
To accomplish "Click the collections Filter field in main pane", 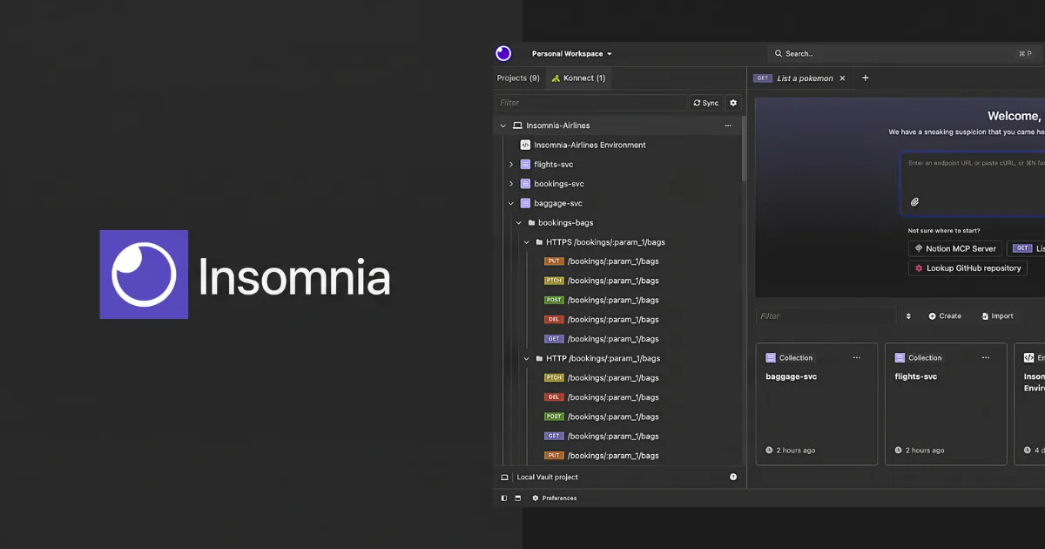I will click(x=826, y=316).
